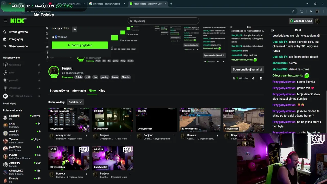Open followed channel Oliolinkaa
This screenshot has width=327, height=184.
click(21, 65)
